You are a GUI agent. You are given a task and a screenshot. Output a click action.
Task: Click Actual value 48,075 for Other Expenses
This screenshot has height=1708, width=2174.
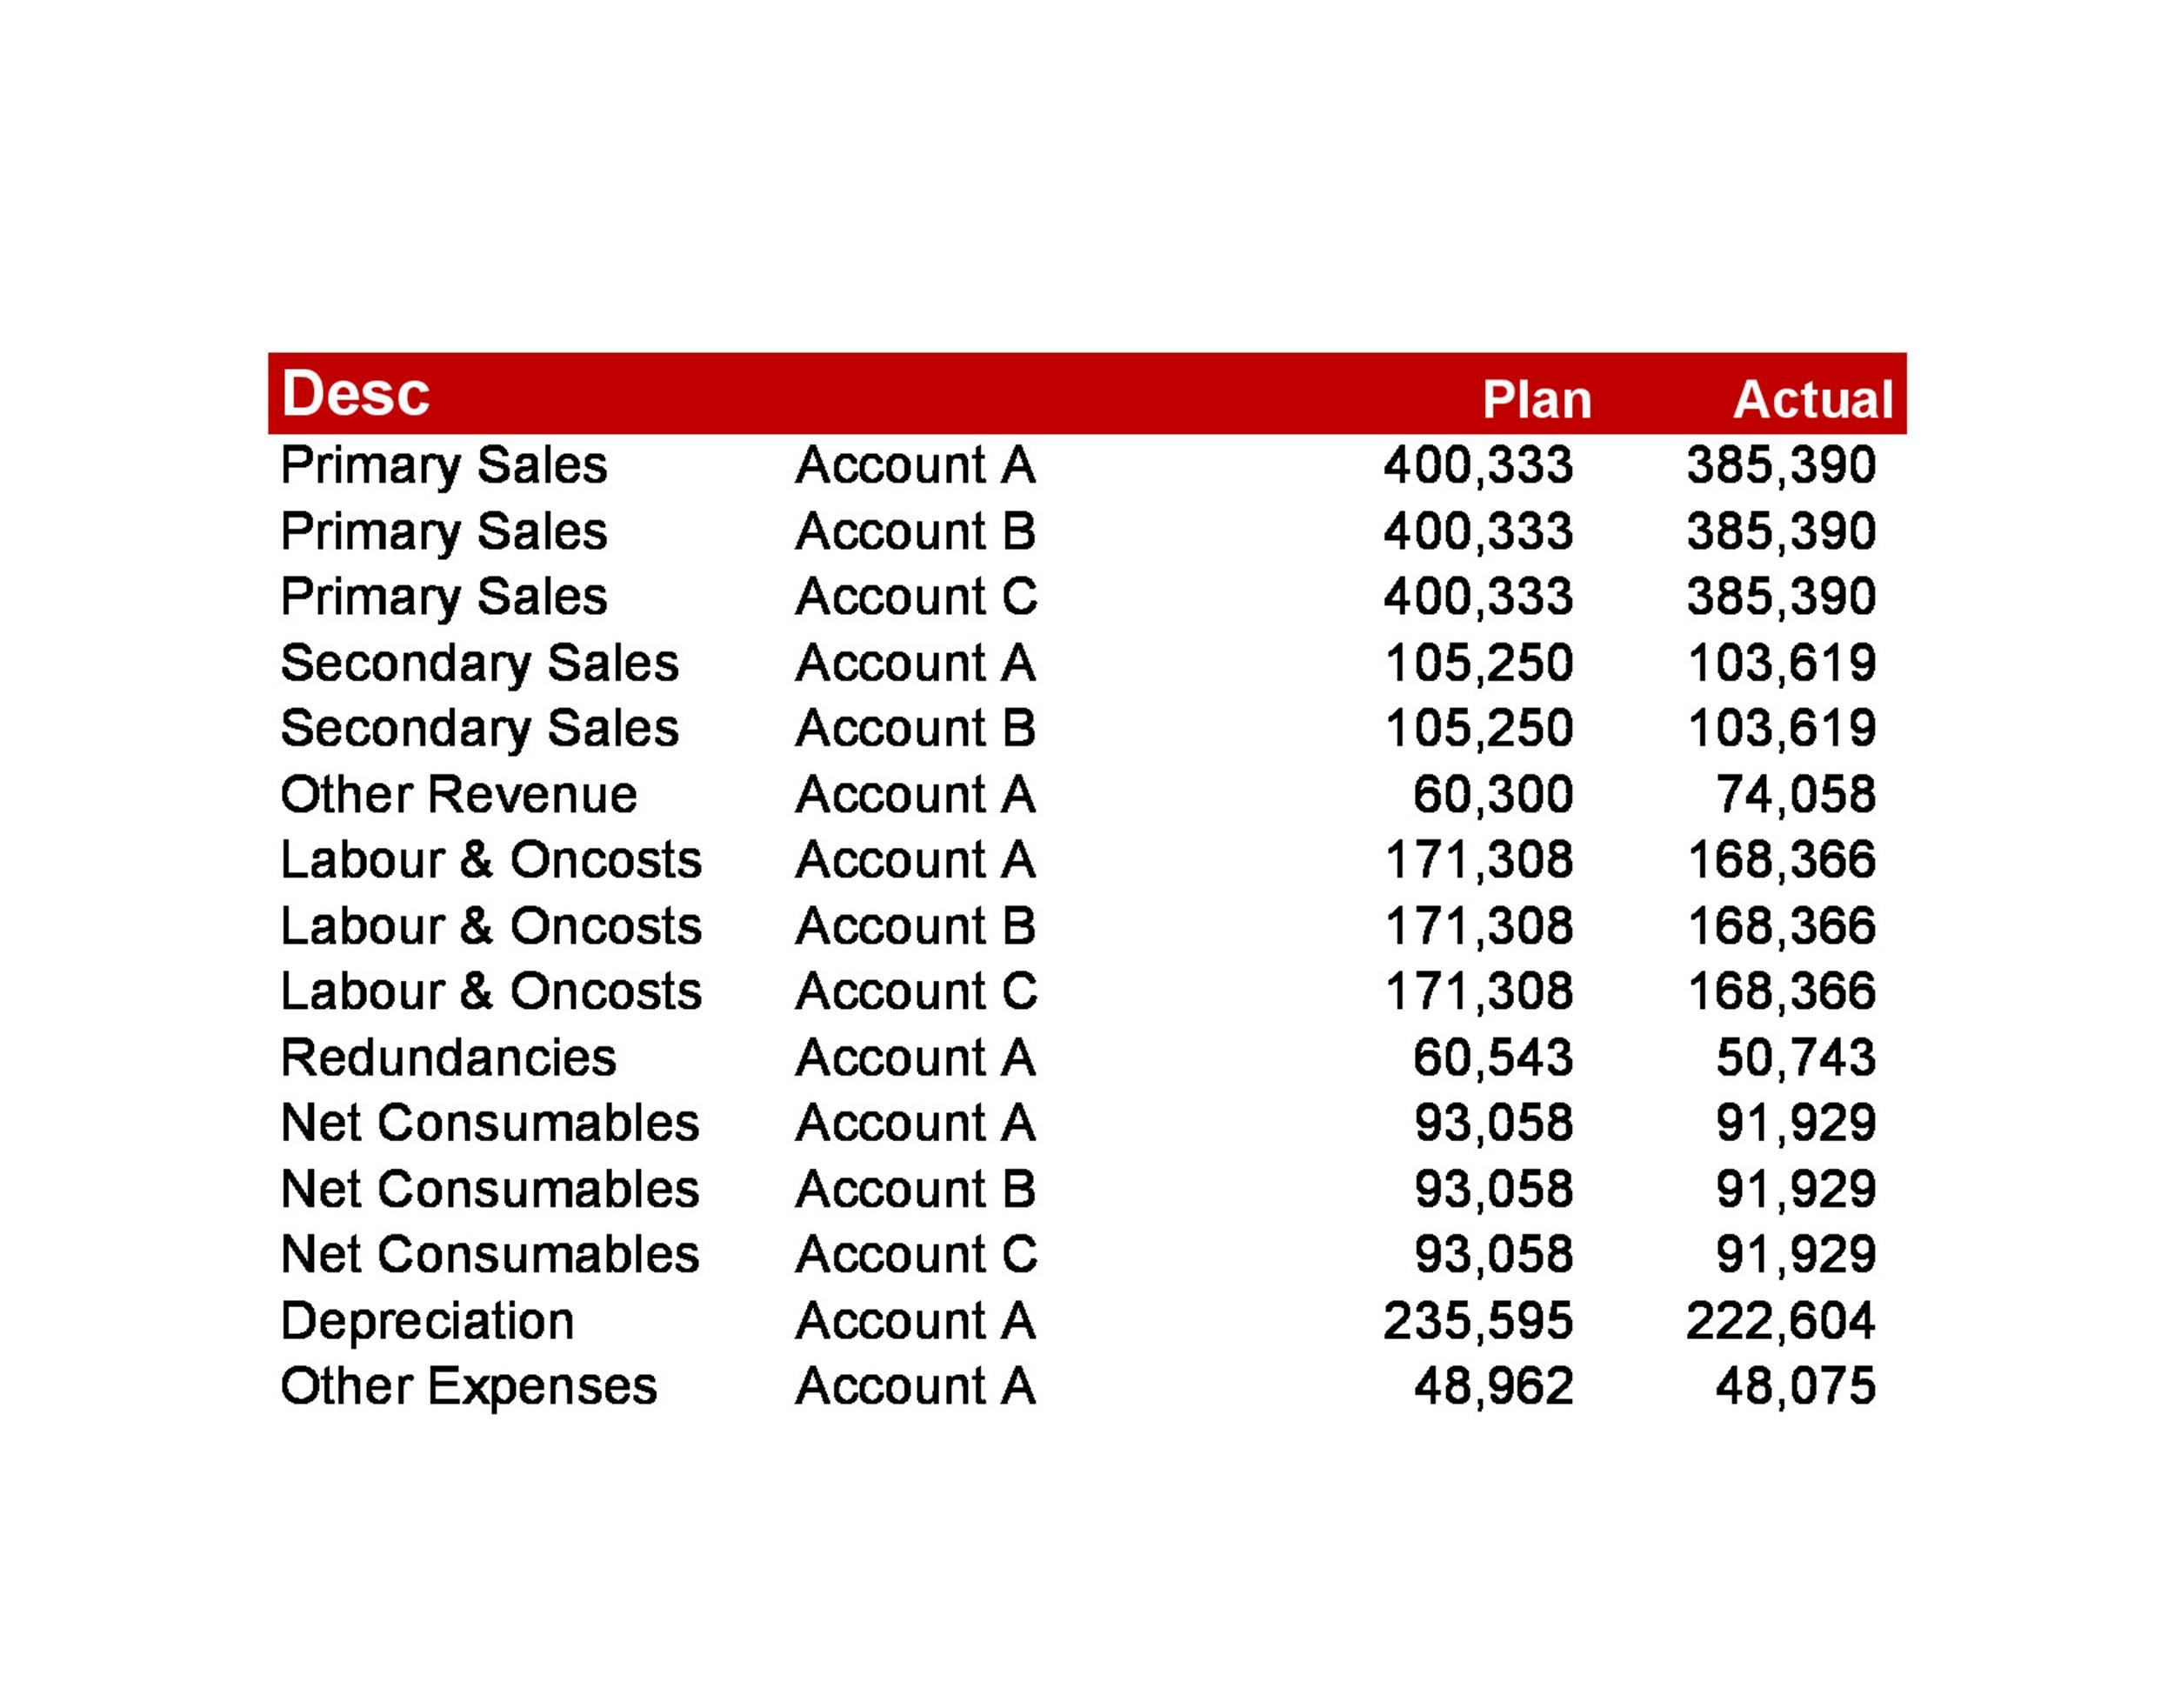[x=1796, y=1387]
